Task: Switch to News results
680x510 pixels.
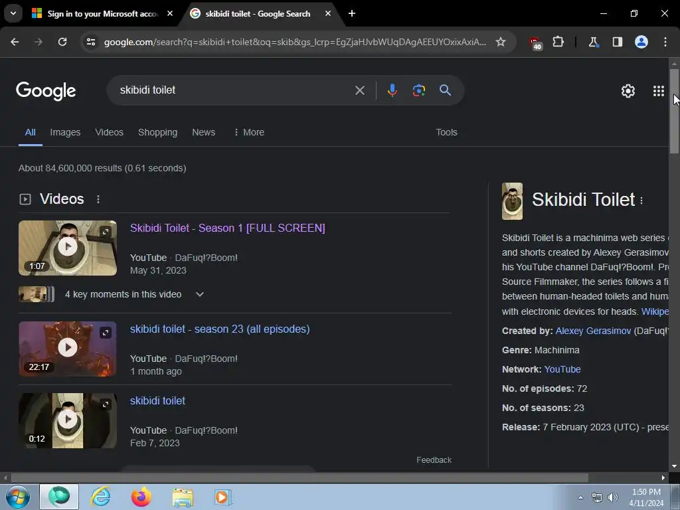Action: 203,132
